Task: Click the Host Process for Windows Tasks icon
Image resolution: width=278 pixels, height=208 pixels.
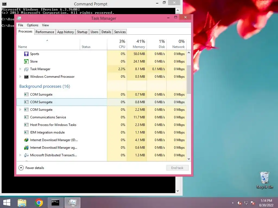Action: (x=26, y=125)
